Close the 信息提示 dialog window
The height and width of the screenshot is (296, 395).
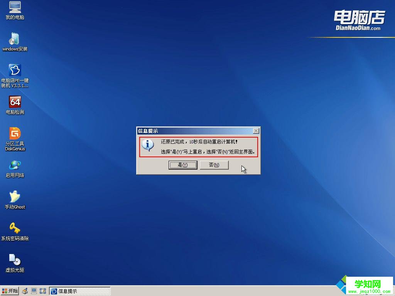[256, 131]
